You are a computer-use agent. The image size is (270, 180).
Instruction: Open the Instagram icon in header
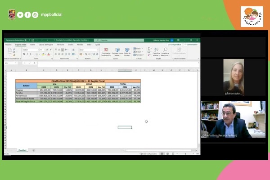pyautogui.click(x=35, y=15)
